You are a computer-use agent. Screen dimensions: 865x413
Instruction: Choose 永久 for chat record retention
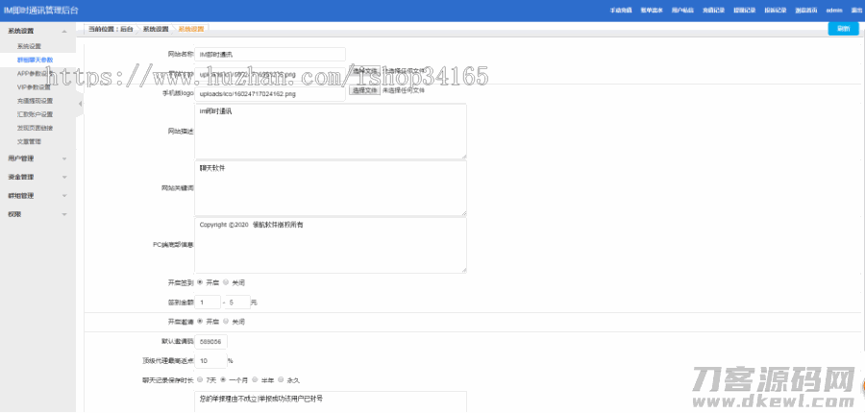click(281, 379)
